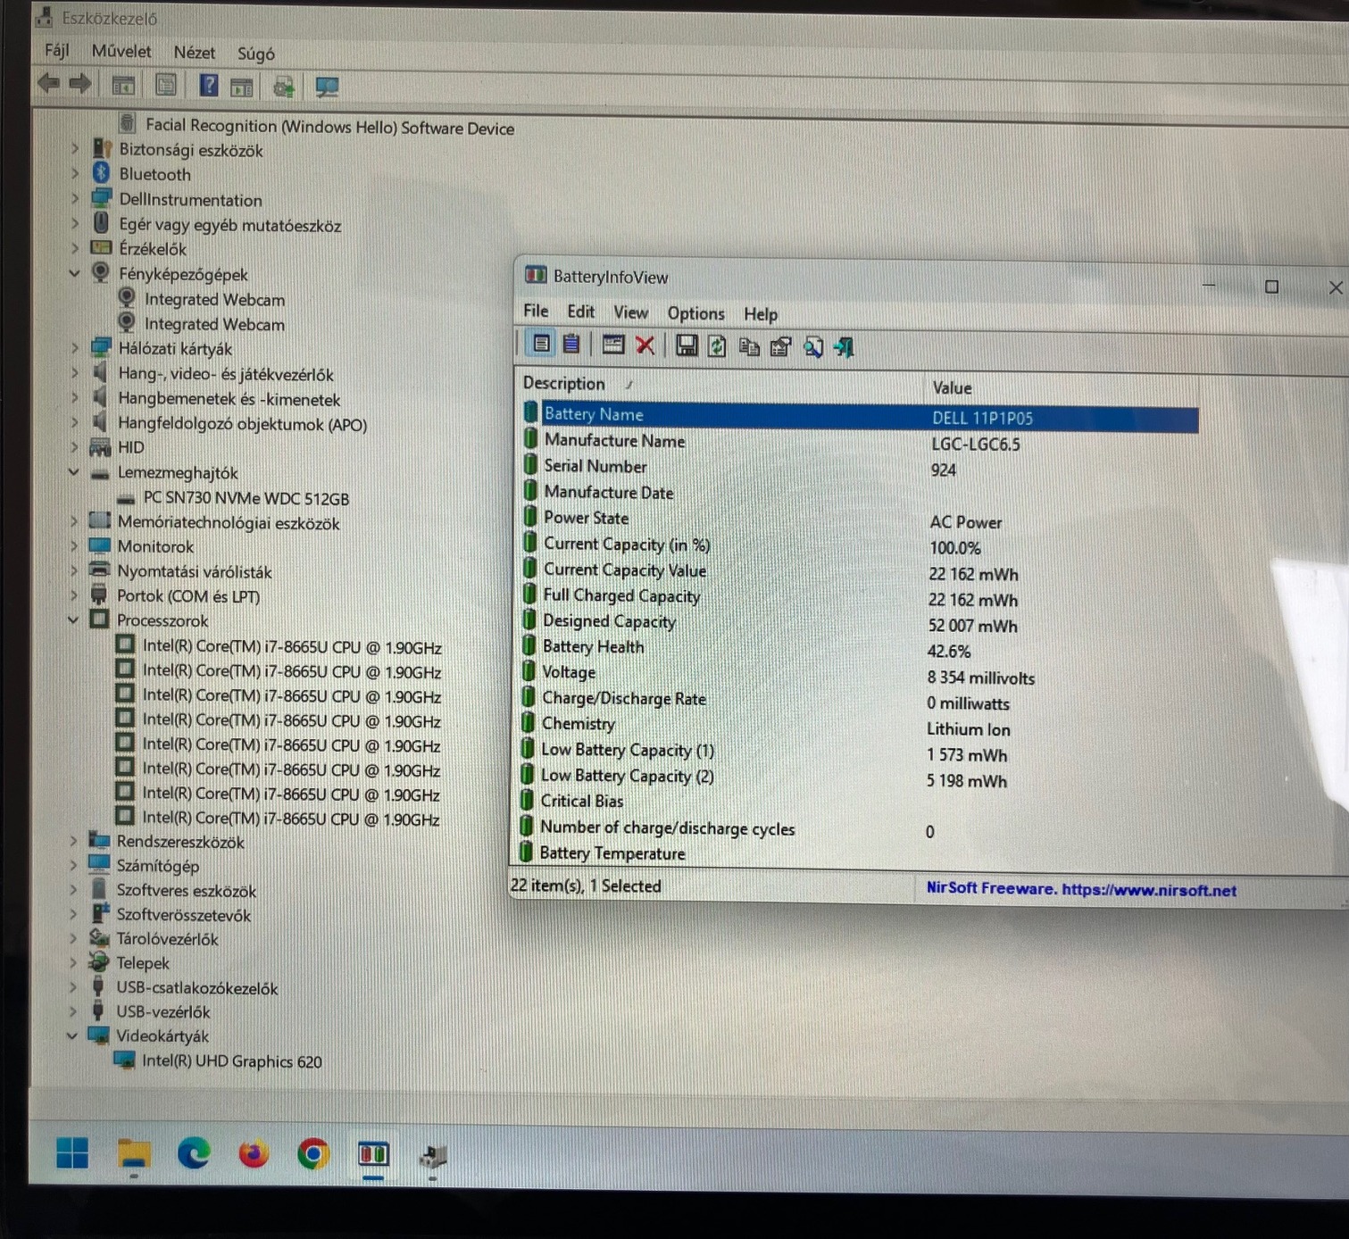Screen dimensions: 1349x1239
Task: Click the green Refresh icon in BatteryInfoView
Action: tap(717, 346)
